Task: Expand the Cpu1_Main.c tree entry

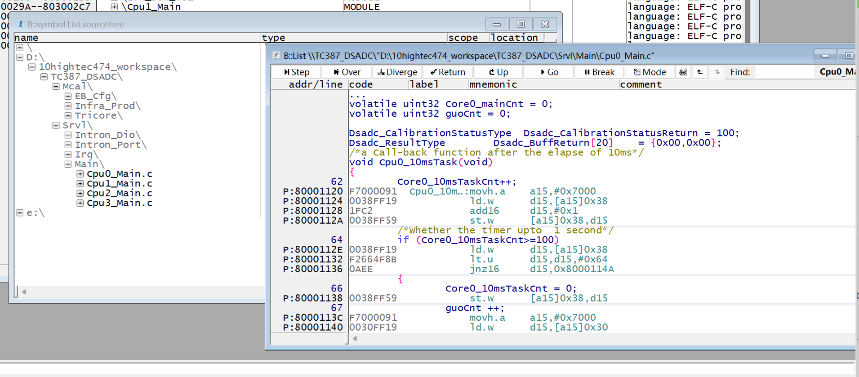Action: coord(80,184)
